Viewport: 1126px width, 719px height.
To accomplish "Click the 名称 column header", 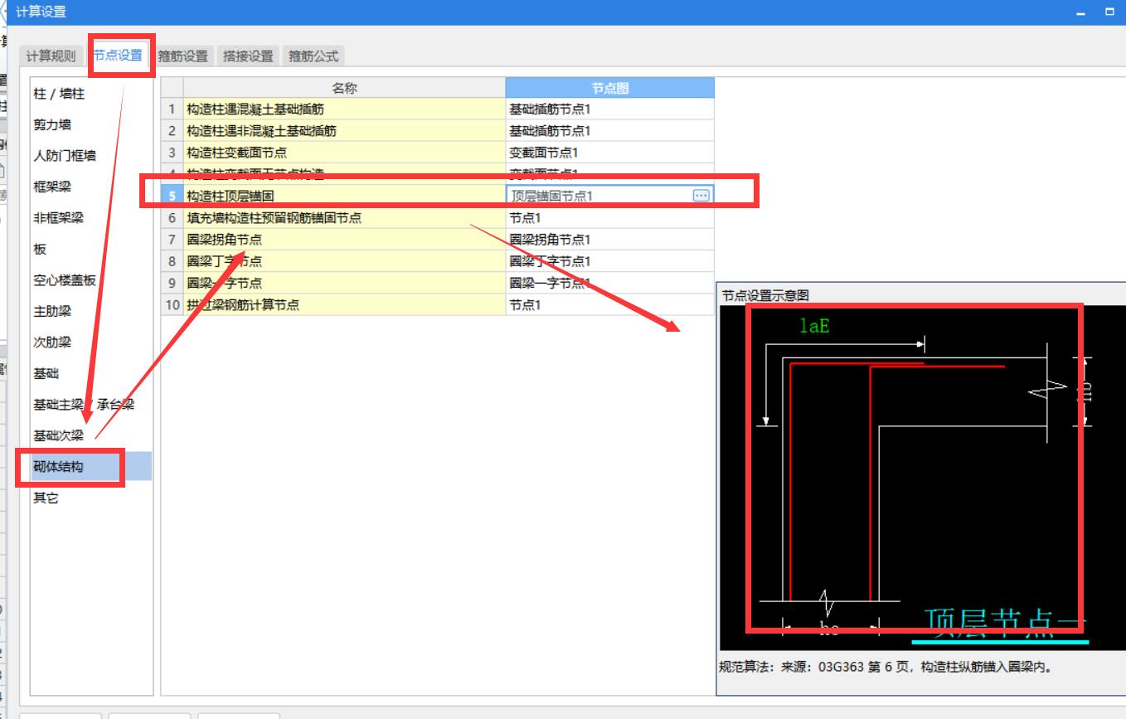I will point(344,88).
